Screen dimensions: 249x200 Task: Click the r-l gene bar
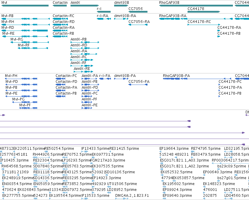104,12
